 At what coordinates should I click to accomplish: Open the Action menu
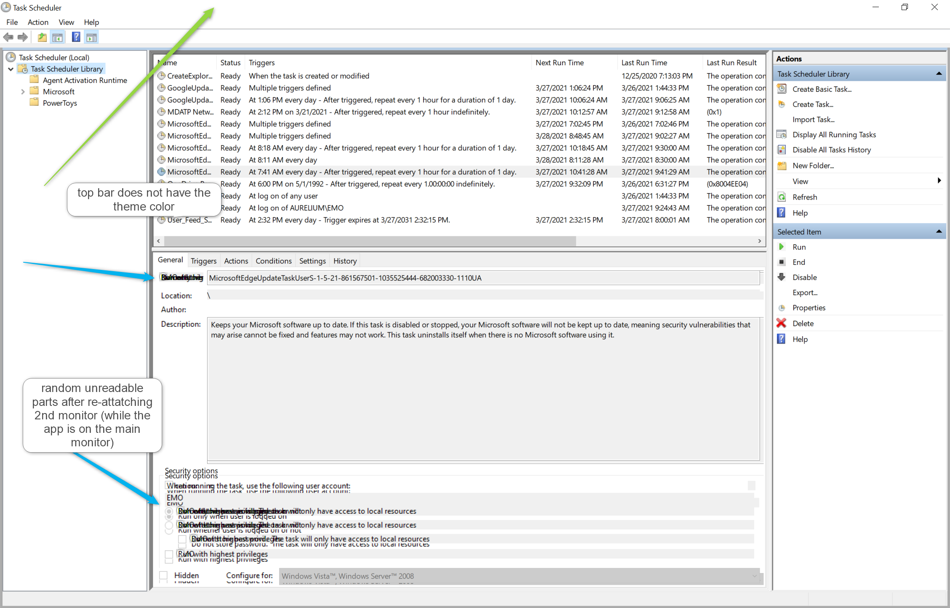[x=38, y=22]
